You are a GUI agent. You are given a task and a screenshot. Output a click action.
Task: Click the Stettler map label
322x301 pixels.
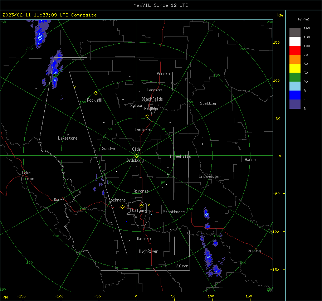(x=209, y=103)
